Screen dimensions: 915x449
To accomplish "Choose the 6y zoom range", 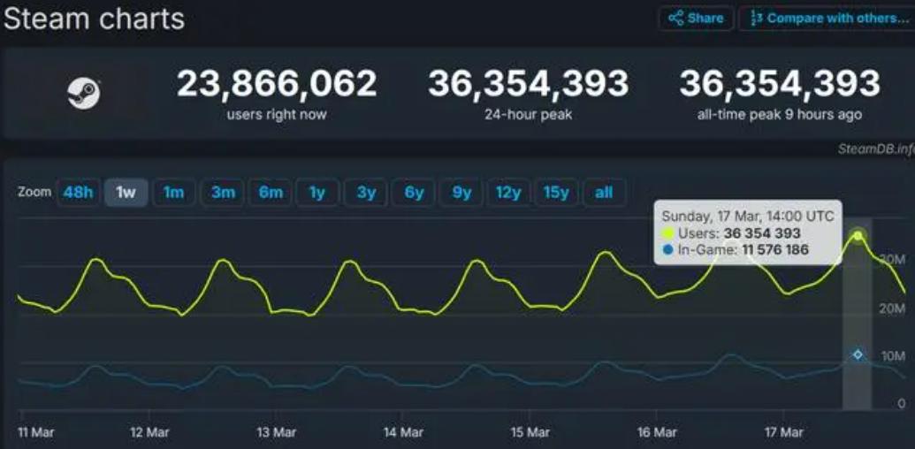I will point(414,193).
